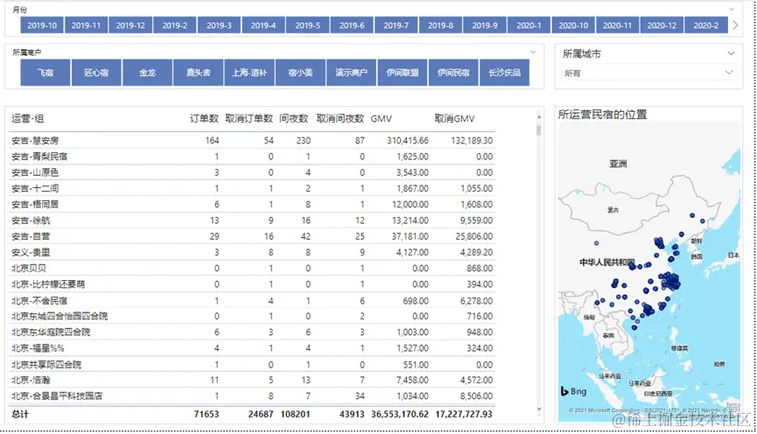
Task: Click the 所运营民宿的位置 map title
Action: (602, 115)
